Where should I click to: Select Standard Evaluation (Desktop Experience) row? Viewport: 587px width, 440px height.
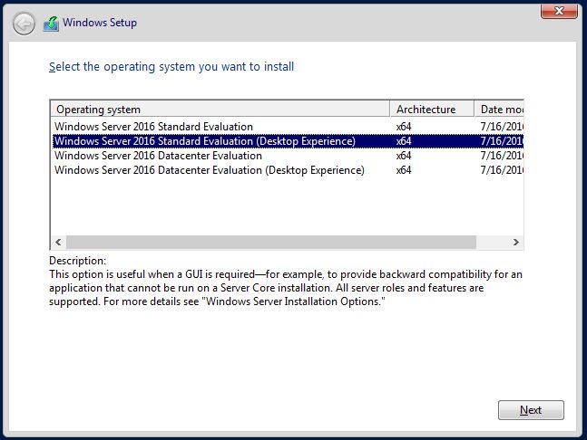point(287,141)
